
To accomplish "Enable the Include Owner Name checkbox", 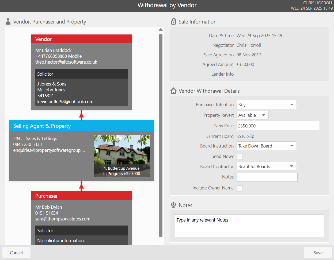I will coord(240,188).
